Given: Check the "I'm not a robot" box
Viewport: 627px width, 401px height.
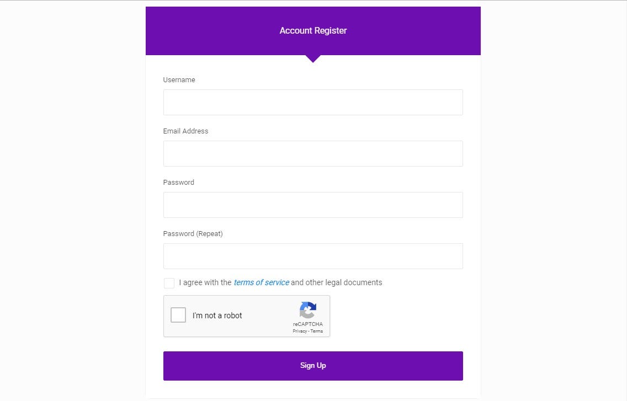Looking at the screenshot, I should pos(178,315).
